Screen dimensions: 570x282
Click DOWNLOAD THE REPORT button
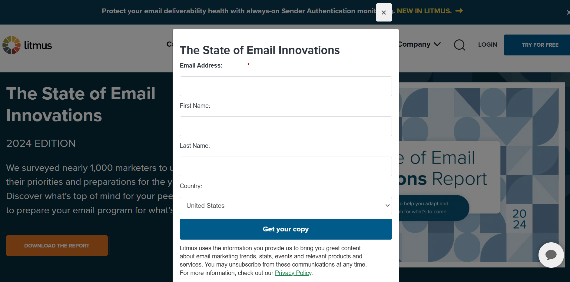point(57,246)
